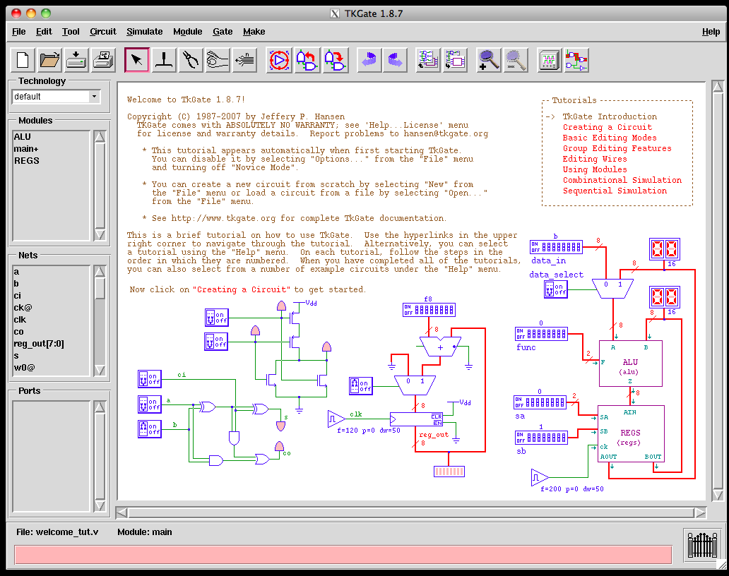Toggle the f8 DIP switch

click(429, 310)
